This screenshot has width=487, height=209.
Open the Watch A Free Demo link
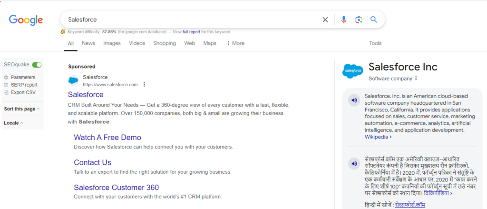107,138
